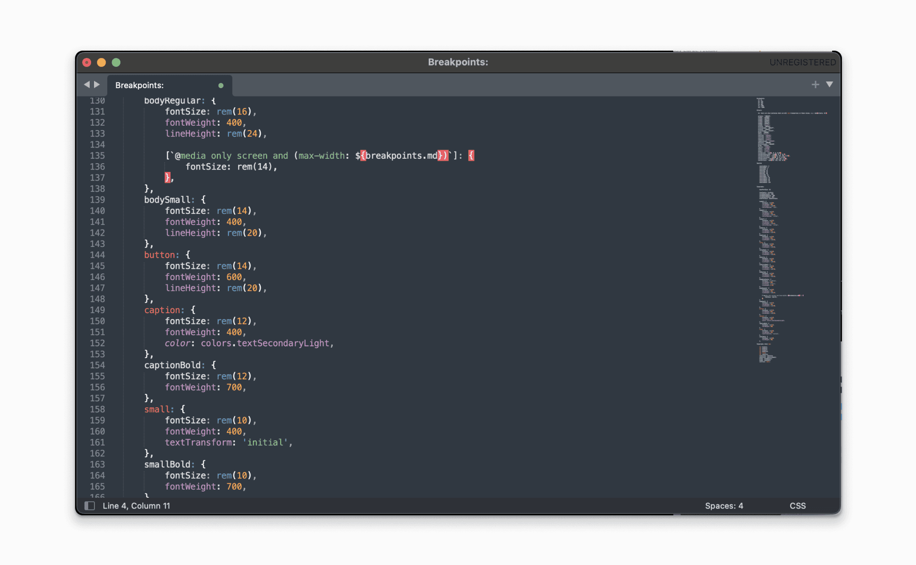Click the highlighted closing brace on line 137

pos(167,177)
